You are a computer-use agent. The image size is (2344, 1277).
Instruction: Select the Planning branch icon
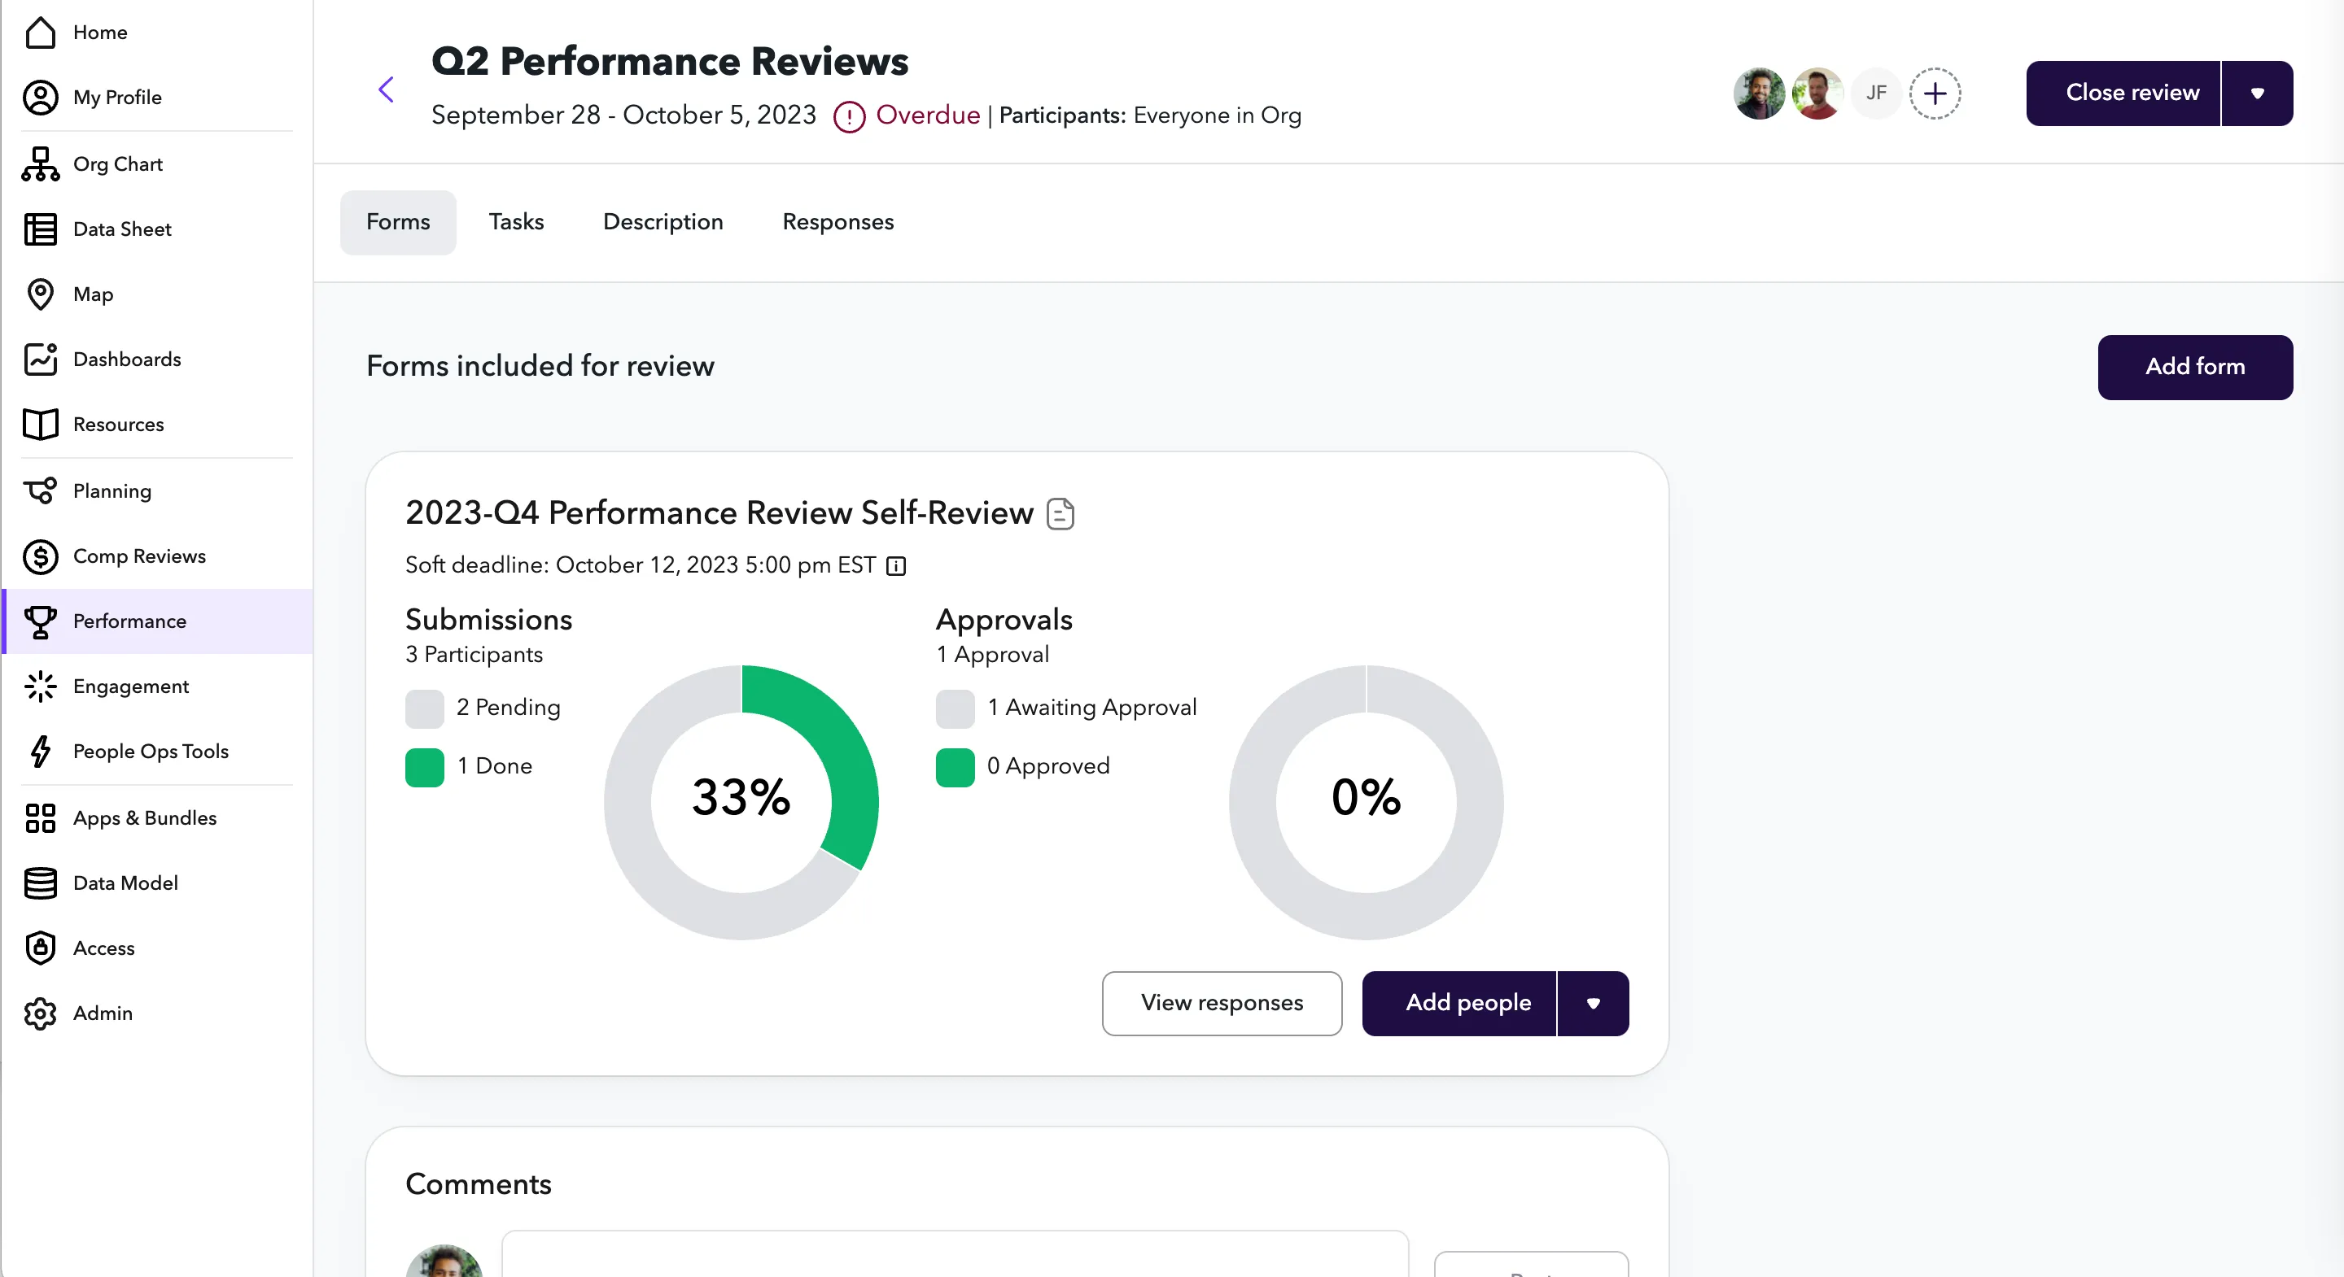point(40,491)
